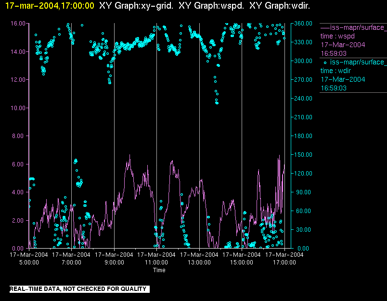Click the 'Time' x-axis title
The height and width of the screenshot is (301, 387).
pos(159,270)
